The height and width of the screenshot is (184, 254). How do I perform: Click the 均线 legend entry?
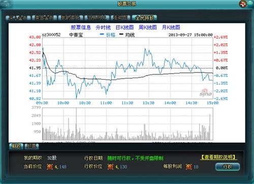[x=127, y=35]
